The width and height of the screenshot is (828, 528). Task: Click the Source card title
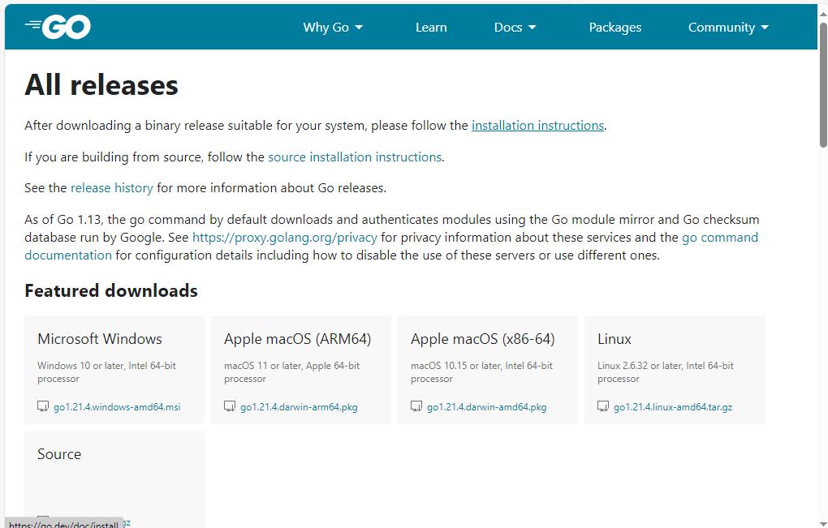pos(59,454)
